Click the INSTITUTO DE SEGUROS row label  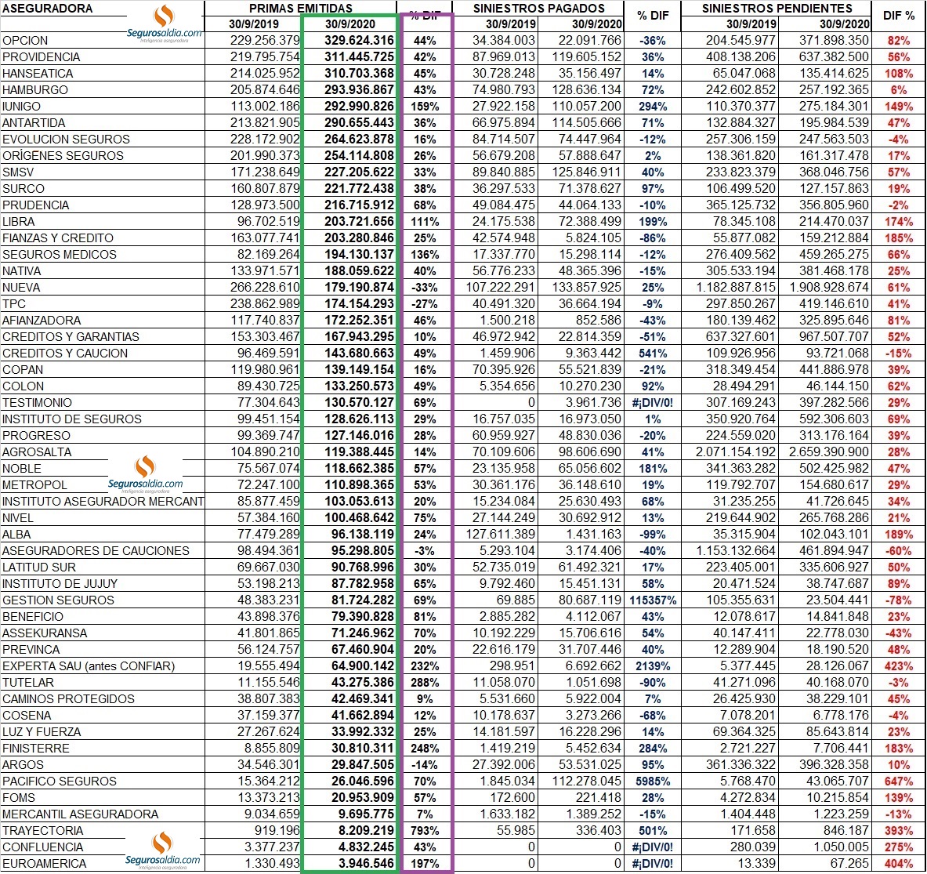(x=72, y=419)
